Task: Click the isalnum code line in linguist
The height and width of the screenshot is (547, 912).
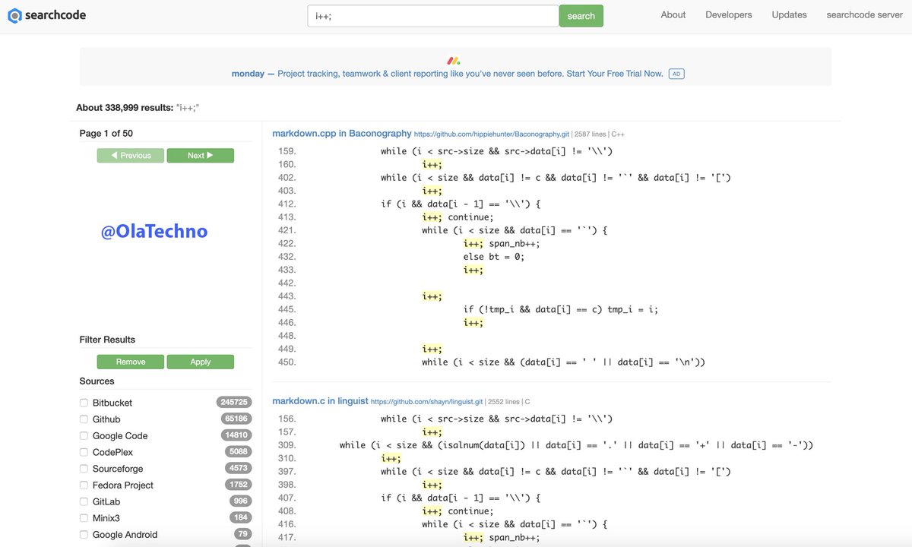Action: pos(576,445)
